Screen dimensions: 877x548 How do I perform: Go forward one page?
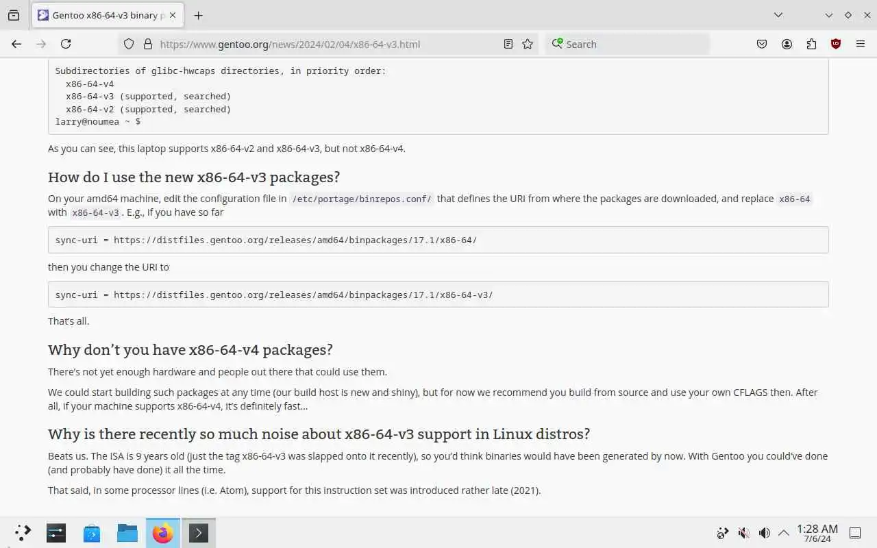pyautogui.click(x=41, y=44)
